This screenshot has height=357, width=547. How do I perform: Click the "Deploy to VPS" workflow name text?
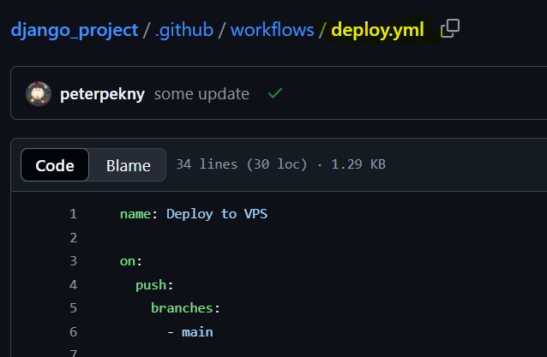(217, 213)
